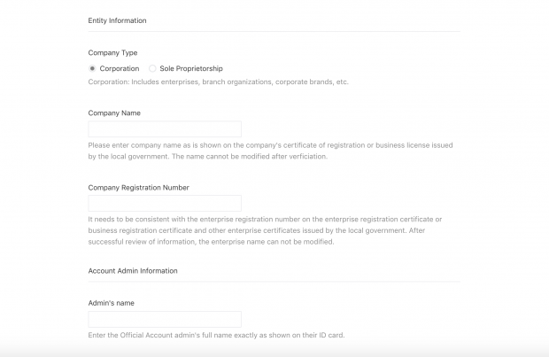The height and width of the screenshot is (357, 549).
Task: Click the 'Corporation' option label text
Action: (120, 69)
